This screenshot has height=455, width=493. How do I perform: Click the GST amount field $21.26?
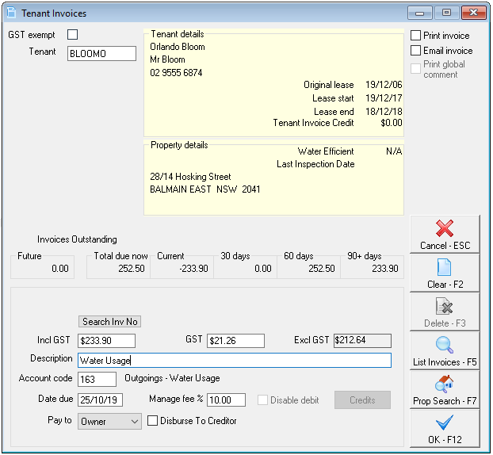click(x=235, y=341)
